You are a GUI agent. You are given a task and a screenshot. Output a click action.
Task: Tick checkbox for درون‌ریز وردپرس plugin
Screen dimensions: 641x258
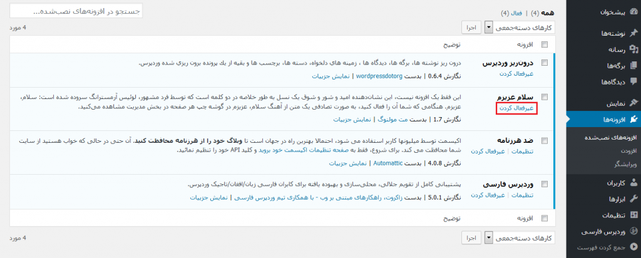[544, 63]
